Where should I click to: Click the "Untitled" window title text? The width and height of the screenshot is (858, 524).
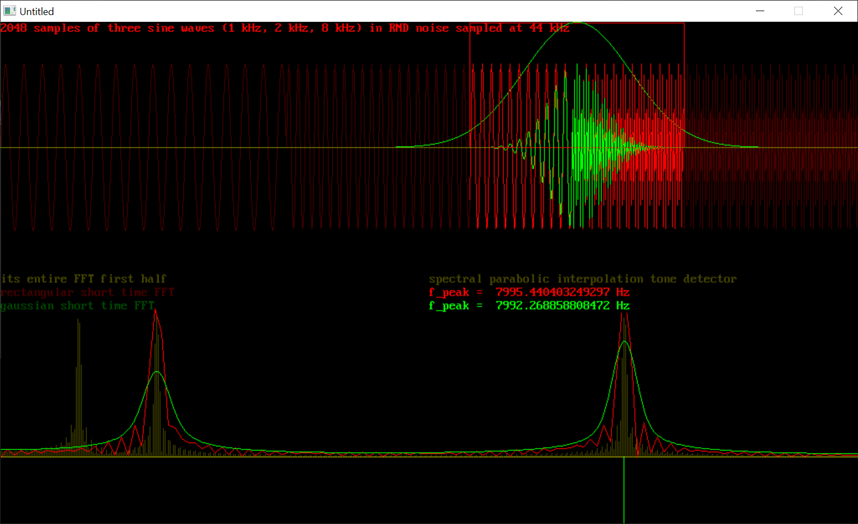tap(37, 12)
